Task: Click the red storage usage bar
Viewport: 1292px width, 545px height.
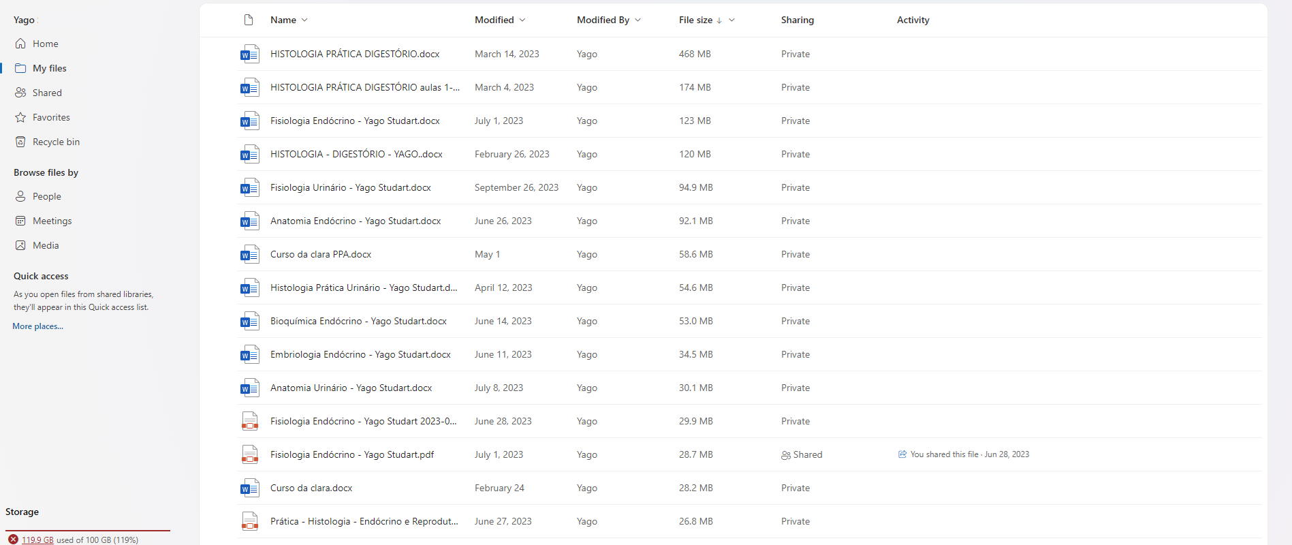Action: tap(88, 530)
